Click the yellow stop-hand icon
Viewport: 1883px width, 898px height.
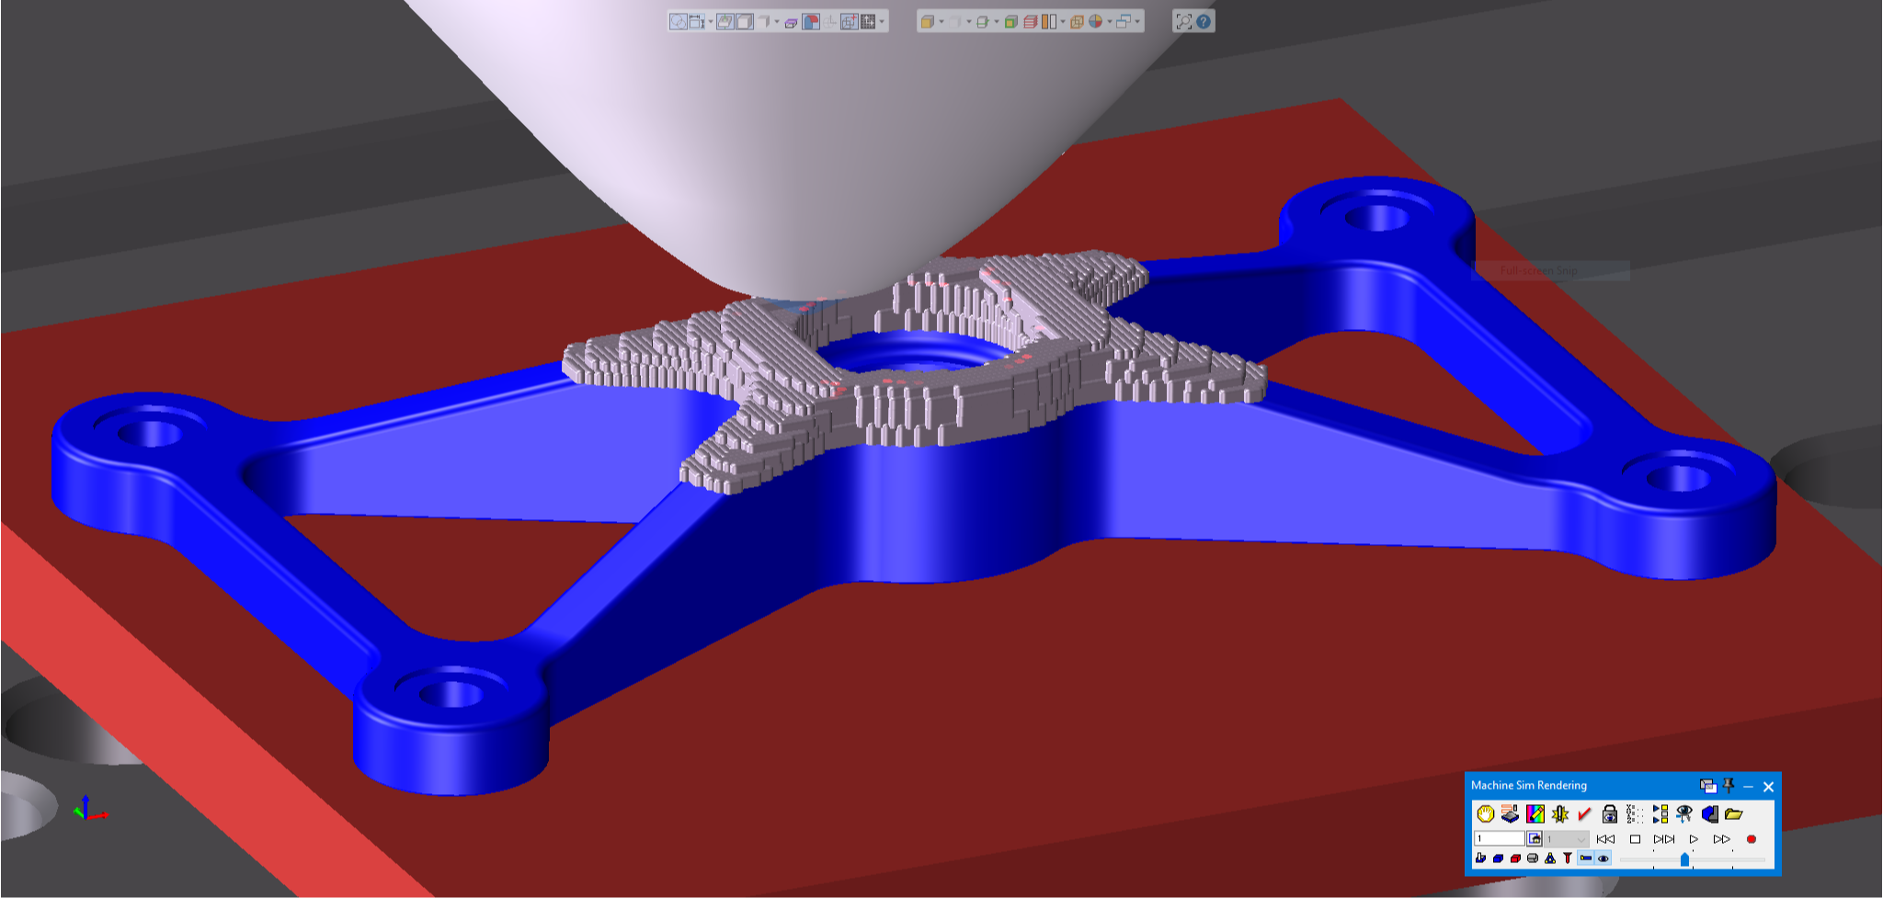[1486, 813]
